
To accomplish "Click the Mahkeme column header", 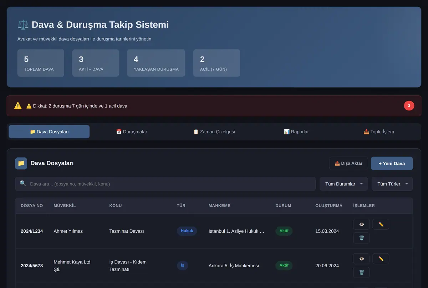I will [x=219, y=206].
